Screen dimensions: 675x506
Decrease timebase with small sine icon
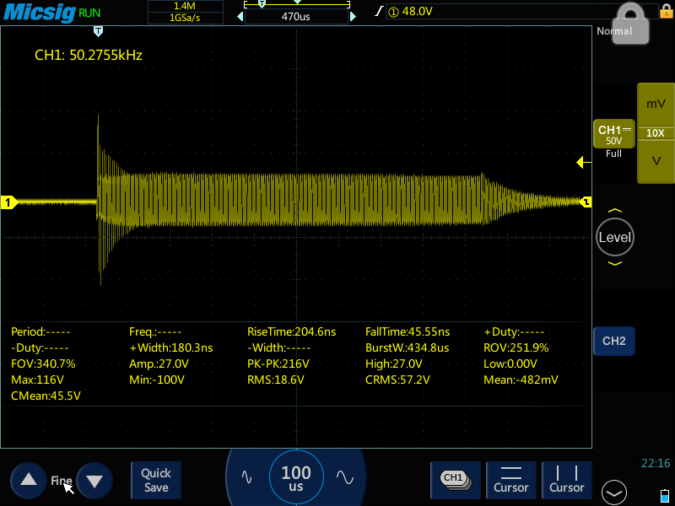click(246, 477)
